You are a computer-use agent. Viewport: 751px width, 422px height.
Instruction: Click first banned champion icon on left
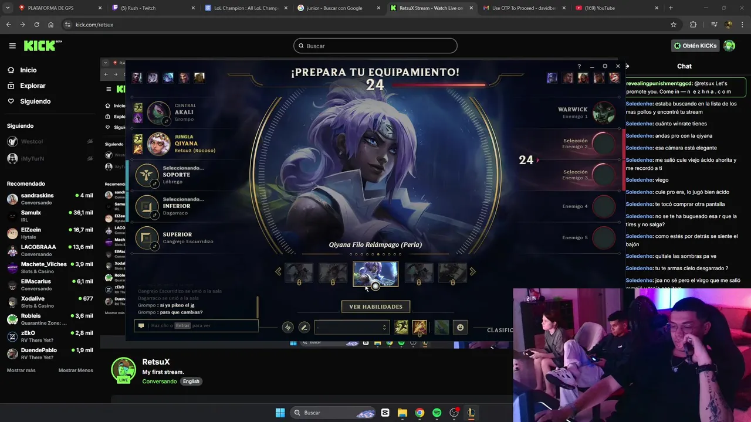pyautogui.click(x=137, y=77)
